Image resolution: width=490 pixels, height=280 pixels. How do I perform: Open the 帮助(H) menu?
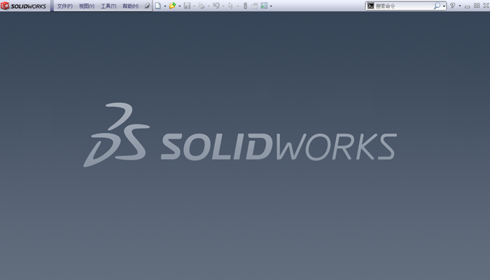(x=131, y=6)
